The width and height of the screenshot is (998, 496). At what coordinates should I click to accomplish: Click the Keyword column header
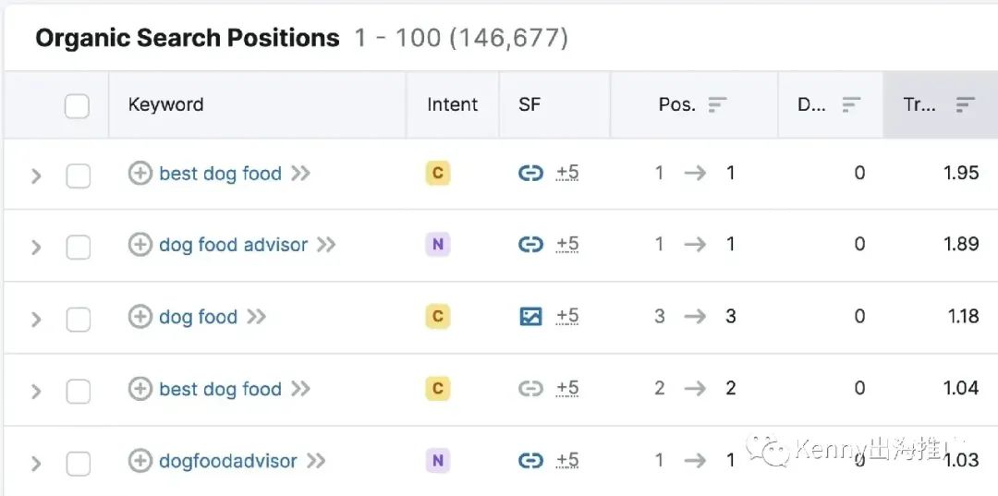166,104
